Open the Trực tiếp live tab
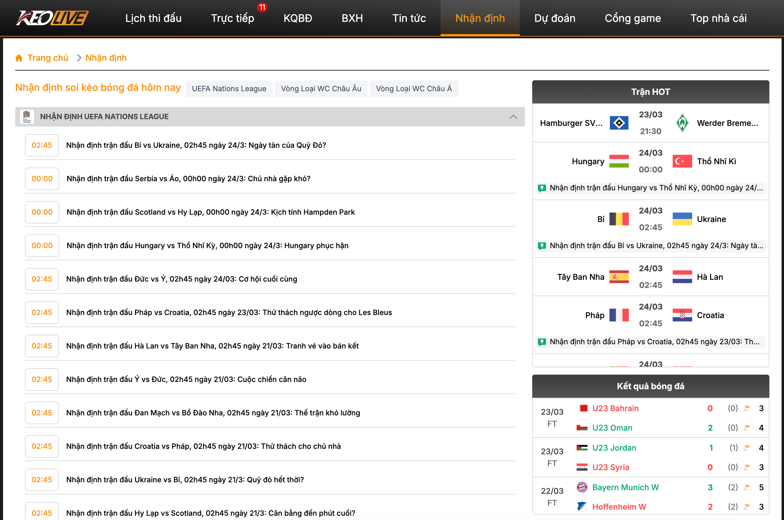The height and width of the screenshot is (520, 784). click(x=232, y=18)
